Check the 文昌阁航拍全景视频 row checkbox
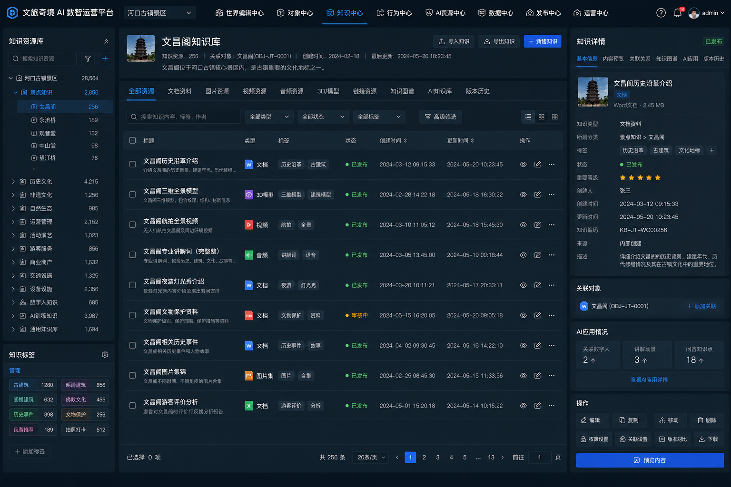The image size is (731, 487). 132,224
